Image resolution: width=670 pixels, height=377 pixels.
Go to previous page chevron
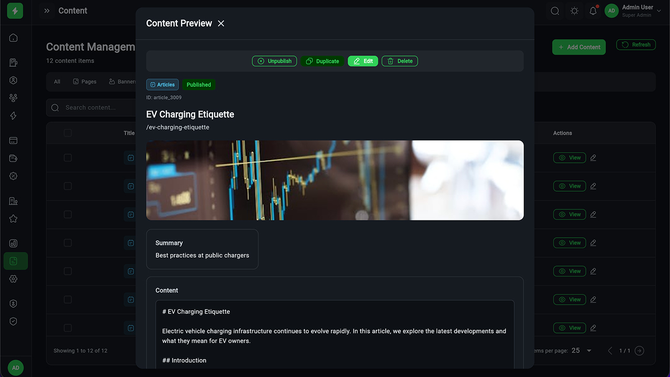[610, 351]
